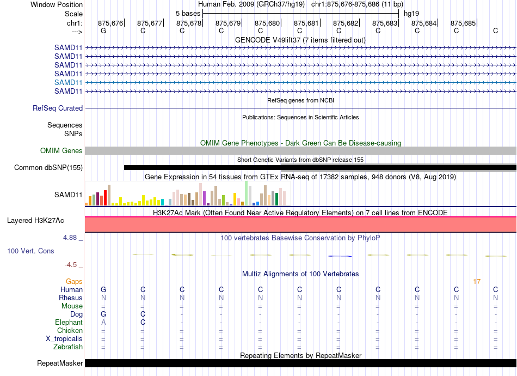Click the light-blue SAMD11 transcript arrow line

[300, 82]
